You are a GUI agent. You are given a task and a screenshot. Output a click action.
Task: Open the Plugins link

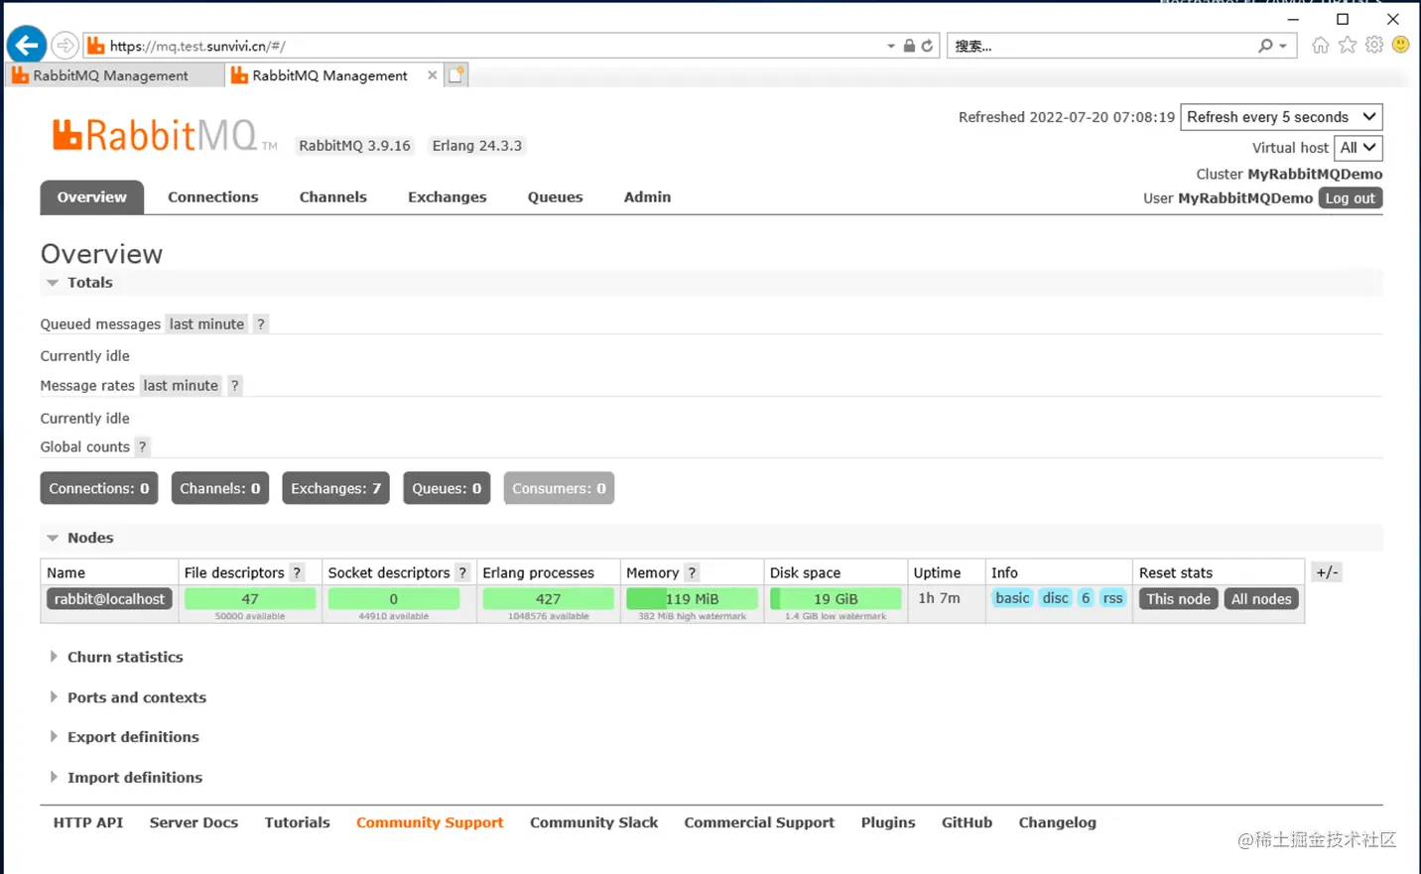pyautogui.click(x=888, y=822)
